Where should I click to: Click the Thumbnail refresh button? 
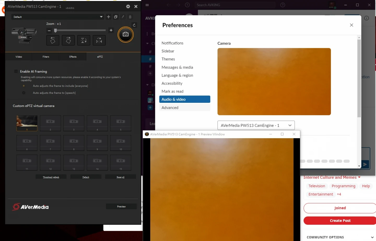[x=51, y=177]
